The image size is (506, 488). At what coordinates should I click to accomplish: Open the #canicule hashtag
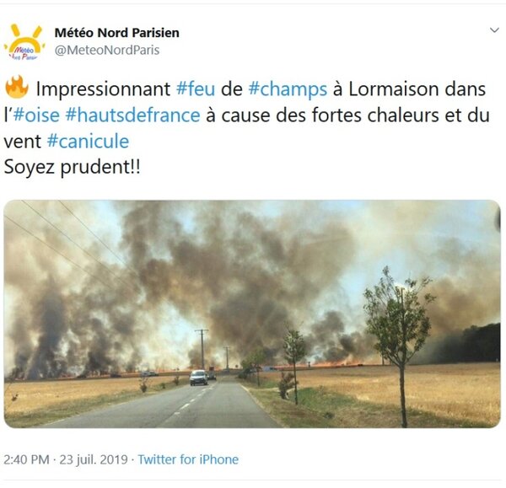coord(88,142)
